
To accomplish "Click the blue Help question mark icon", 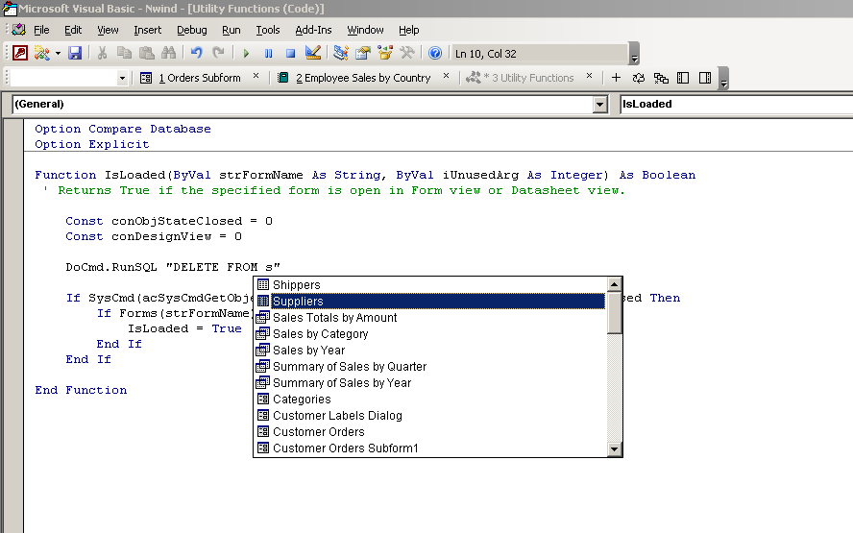I will (x=434, y=53).
